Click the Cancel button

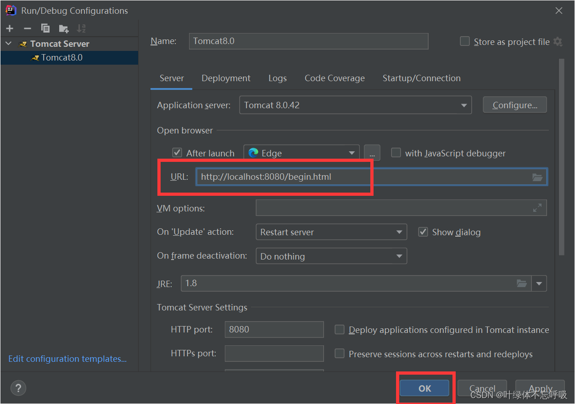(482, 388)
